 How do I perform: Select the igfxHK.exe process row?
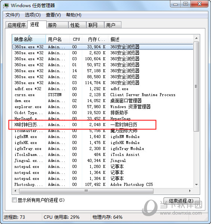point(103,143)
